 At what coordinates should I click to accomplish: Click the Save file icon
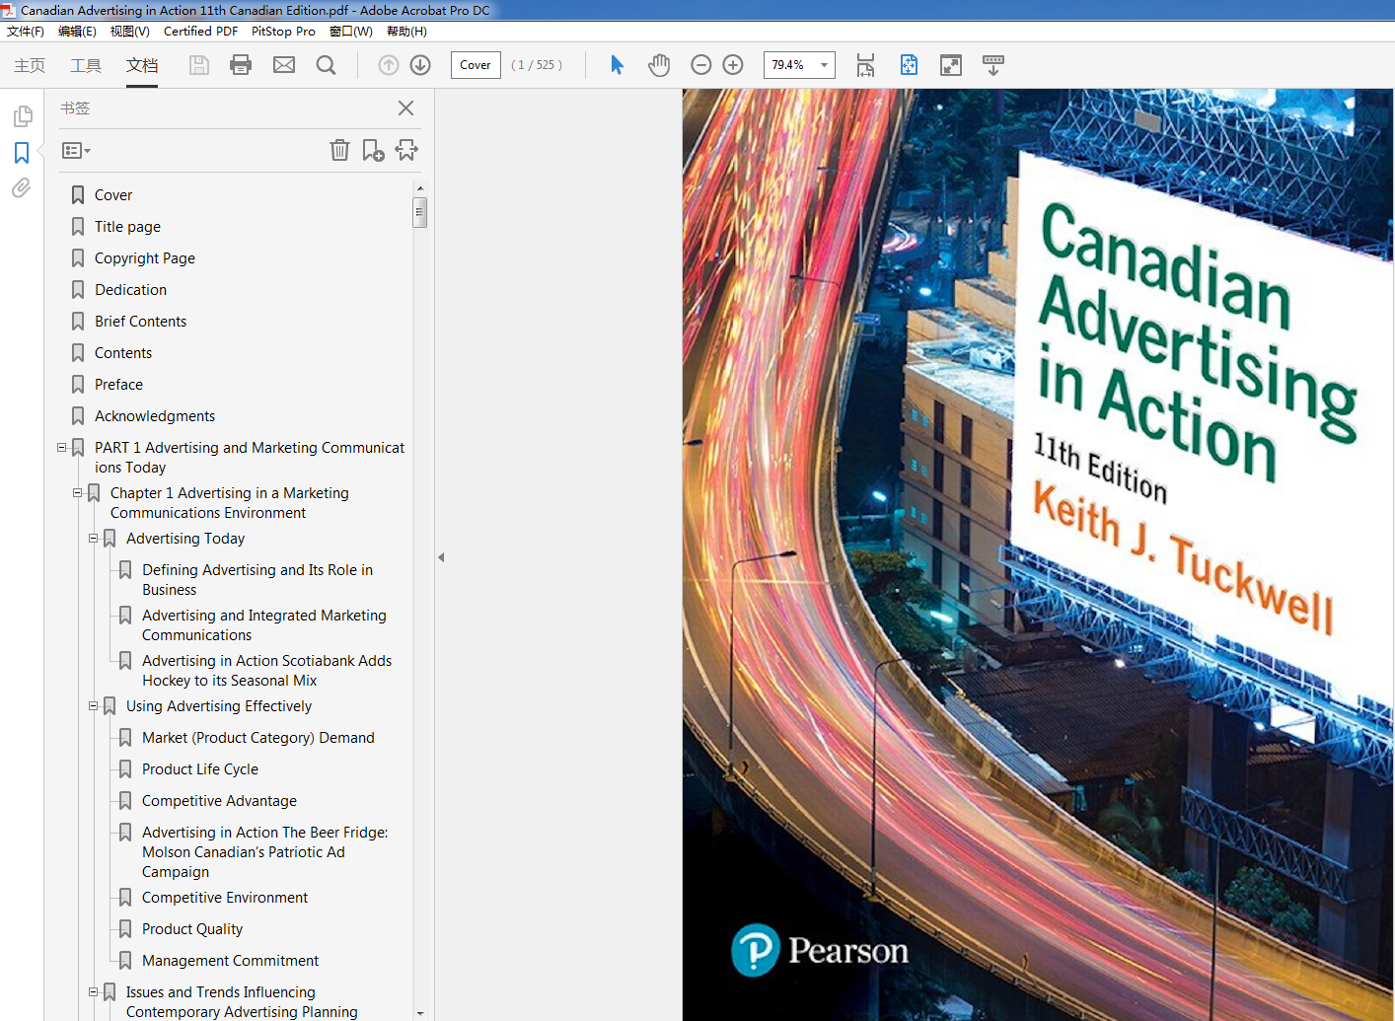click(199, 65)
